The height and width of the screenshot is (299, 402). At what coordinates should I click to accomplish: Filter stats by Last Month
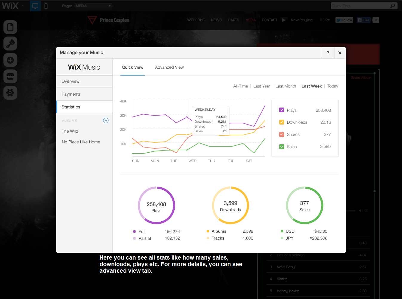tap(286, 86)
